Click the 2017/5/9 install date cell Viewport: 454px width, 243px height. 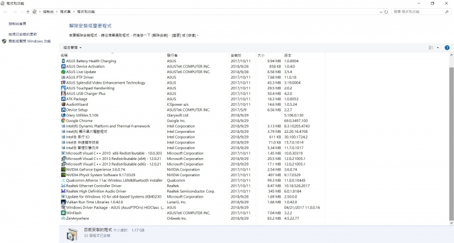[238, 110]
